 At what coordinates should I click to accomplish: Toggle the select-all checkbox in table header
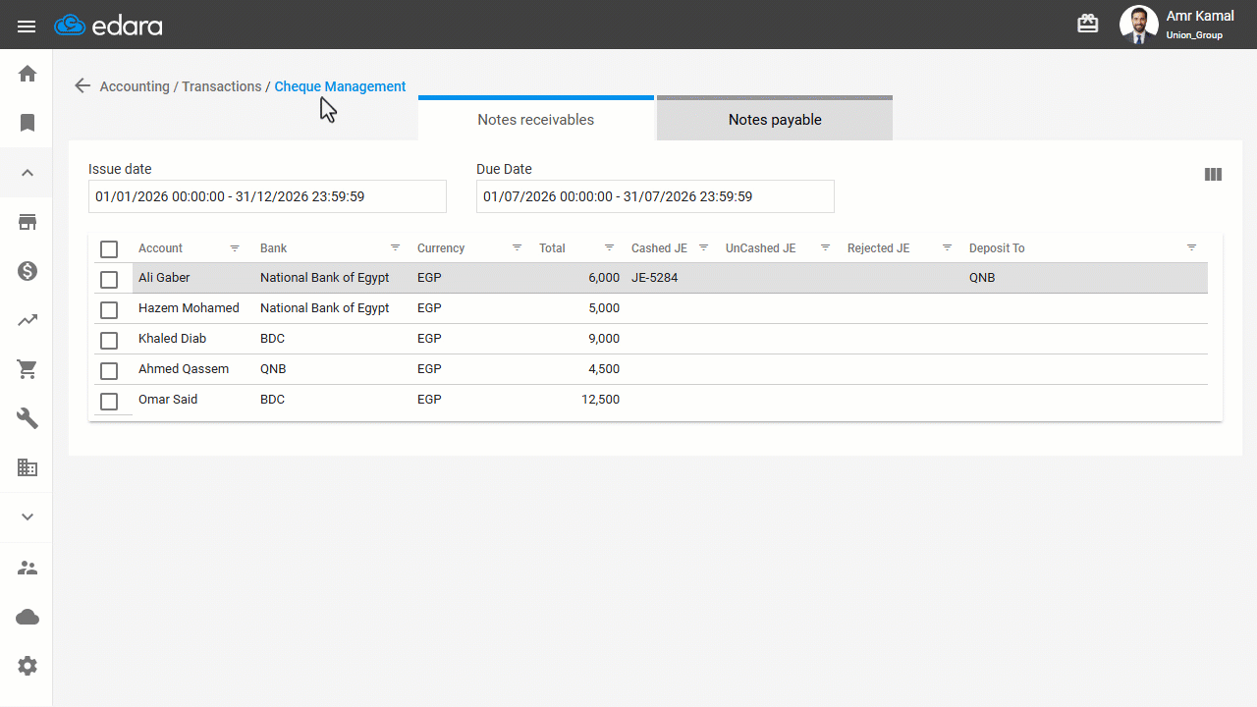[109, 249]
